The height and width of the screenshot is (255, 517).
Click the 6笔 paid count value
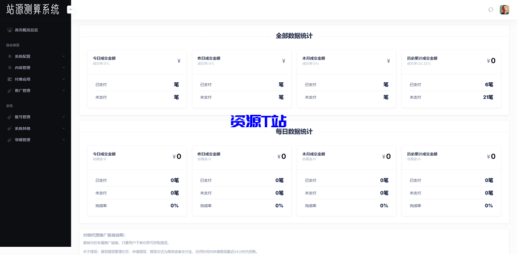[489, 84]
